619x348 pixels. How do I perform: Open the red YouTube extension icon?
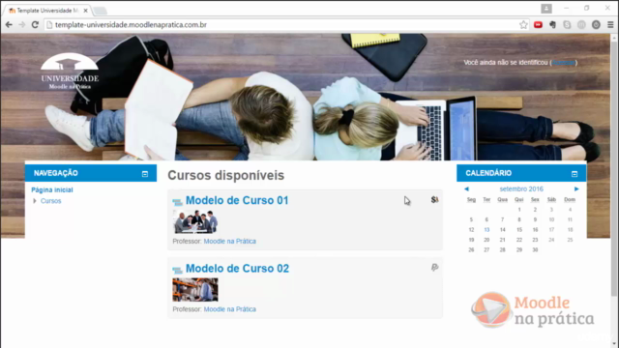(538, 25)
